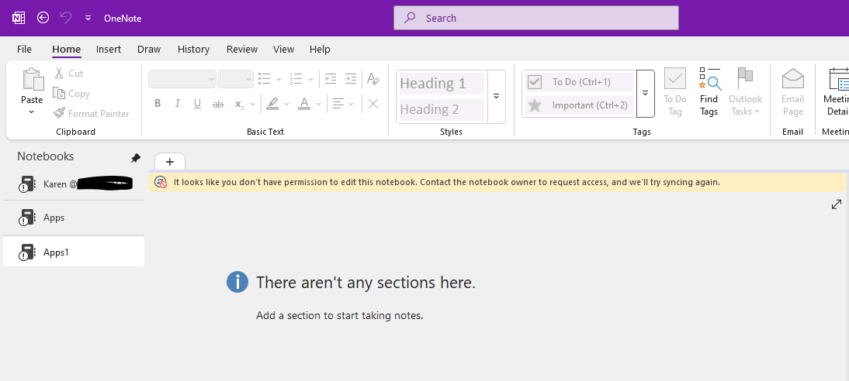Screen dimensions: 849x381
Task: Apply Heading 2 style
Action: 442,109
